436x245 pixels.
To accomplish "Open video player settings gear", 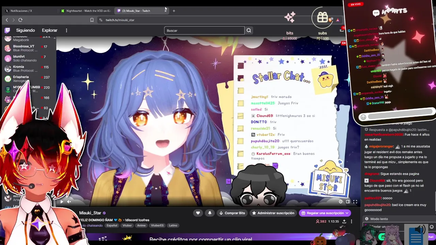I will (340, 202).
